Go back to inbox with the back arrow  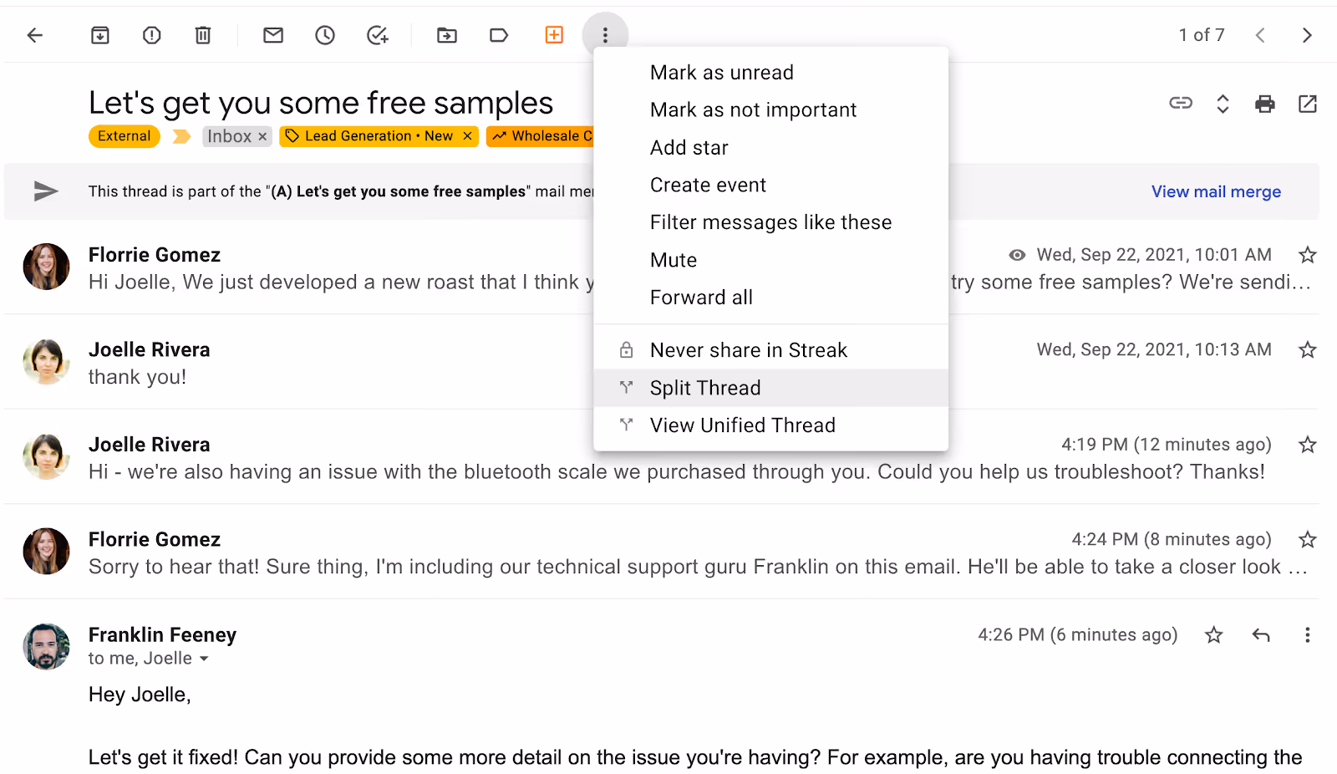(x=35, y=35)
